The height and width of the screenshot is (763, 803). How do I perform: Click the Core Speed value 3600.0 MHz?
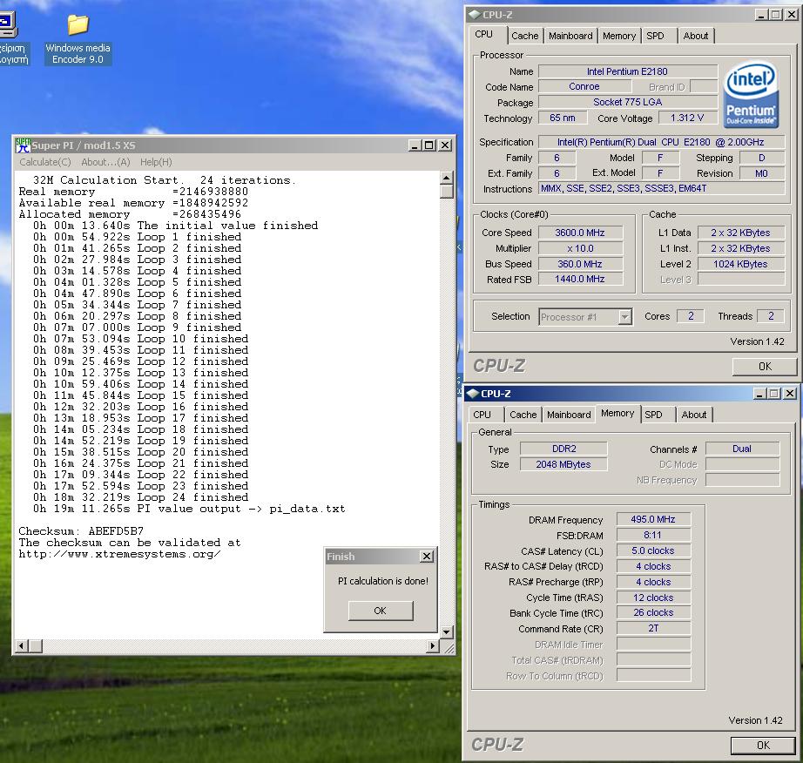coord(580,233)
